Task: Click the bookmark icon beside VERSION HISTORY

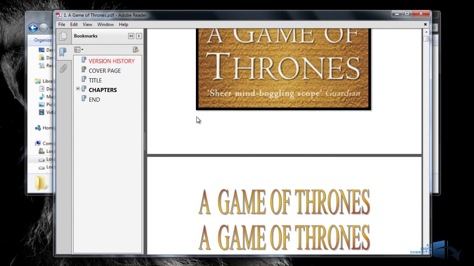Action: 84,61
